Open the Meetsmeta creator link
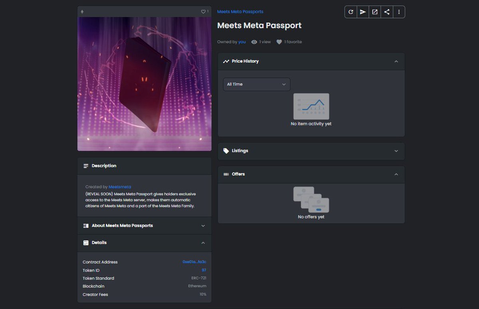The height and width of the screenshot is (309, 479). [x=120, y=187]
